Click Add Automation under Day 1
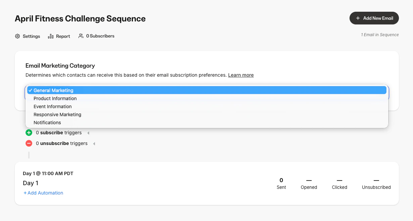The image size is (413, 221). tap(43, 193)
